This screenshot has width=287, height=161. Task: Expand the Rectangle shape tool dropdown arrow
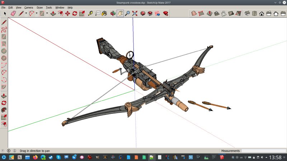tap(47, 14)
